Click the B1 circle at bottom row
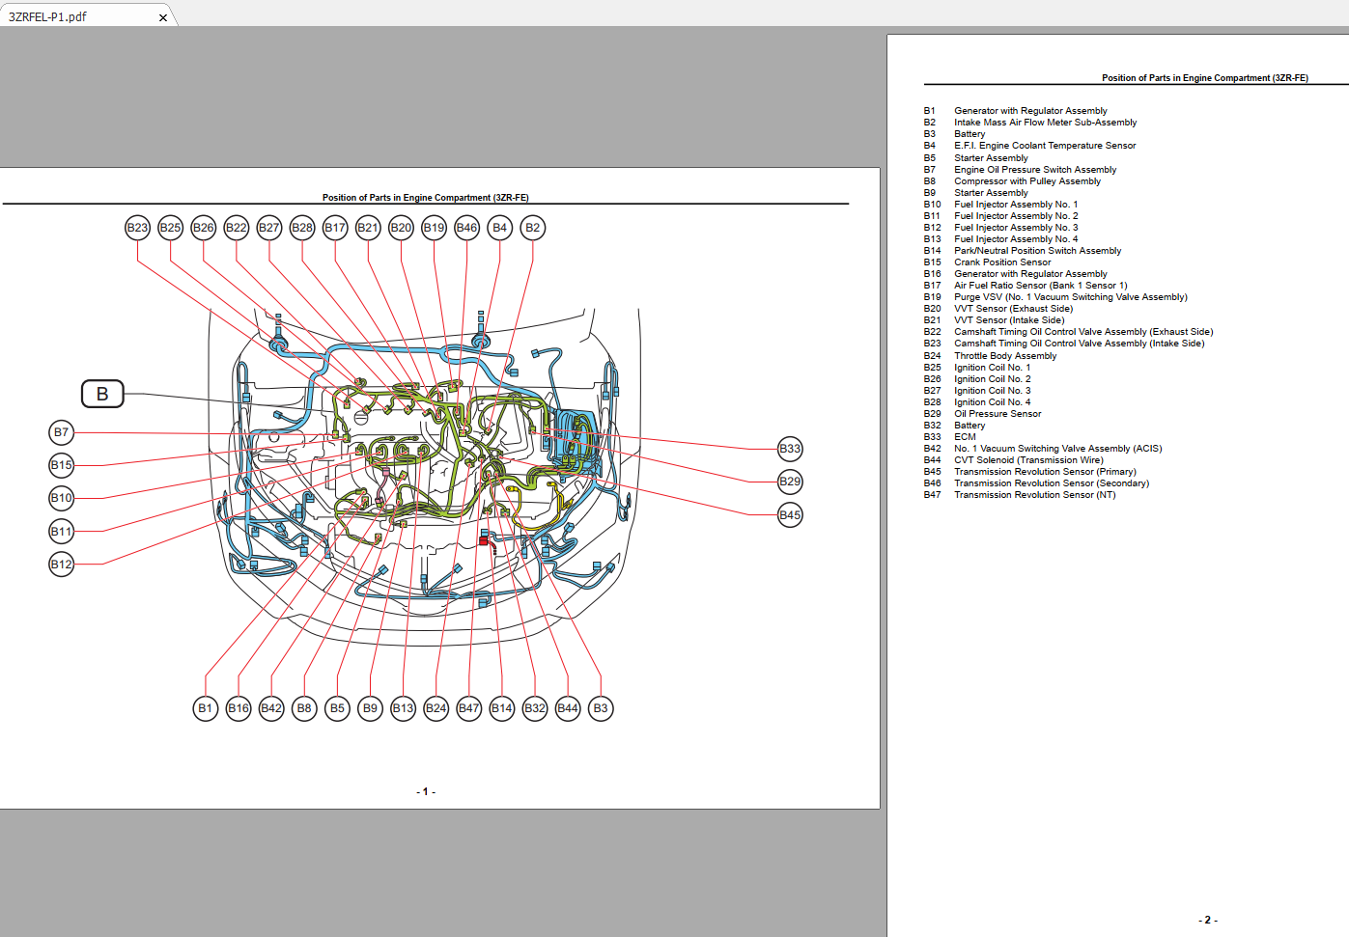The width and height of the screenshot is (1349, 937). click(x=206, y=708)
